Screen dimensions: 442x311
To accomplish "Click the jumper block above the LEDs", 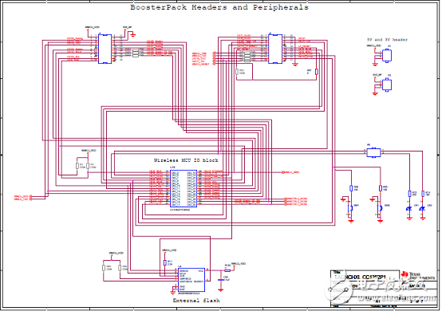I will coord(373,152).
